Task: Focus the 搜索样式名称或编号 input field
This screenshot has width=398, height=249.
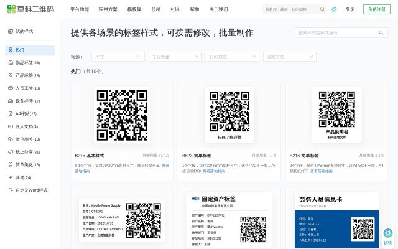Action: pos(336,32)
